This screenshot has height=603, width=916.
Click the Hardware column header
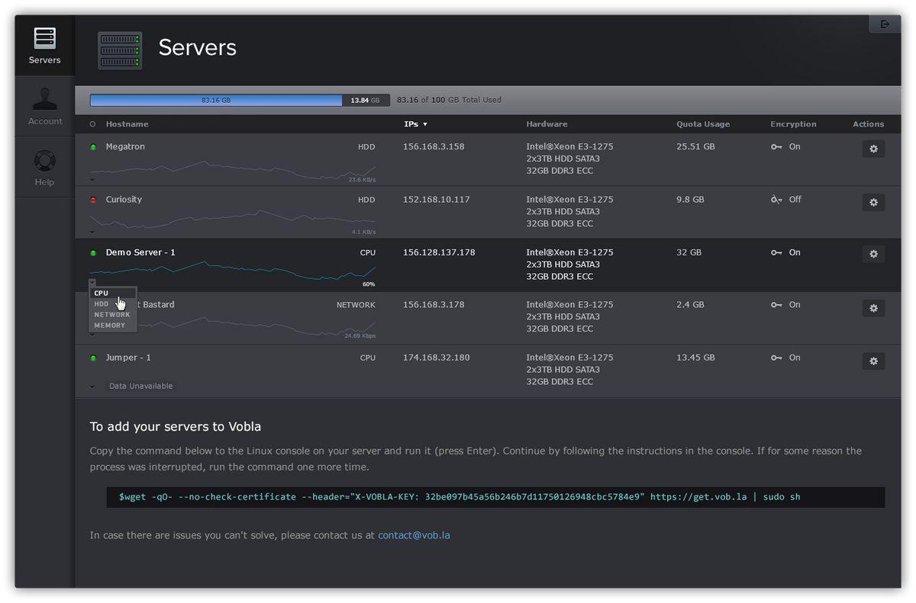point(547,124)
